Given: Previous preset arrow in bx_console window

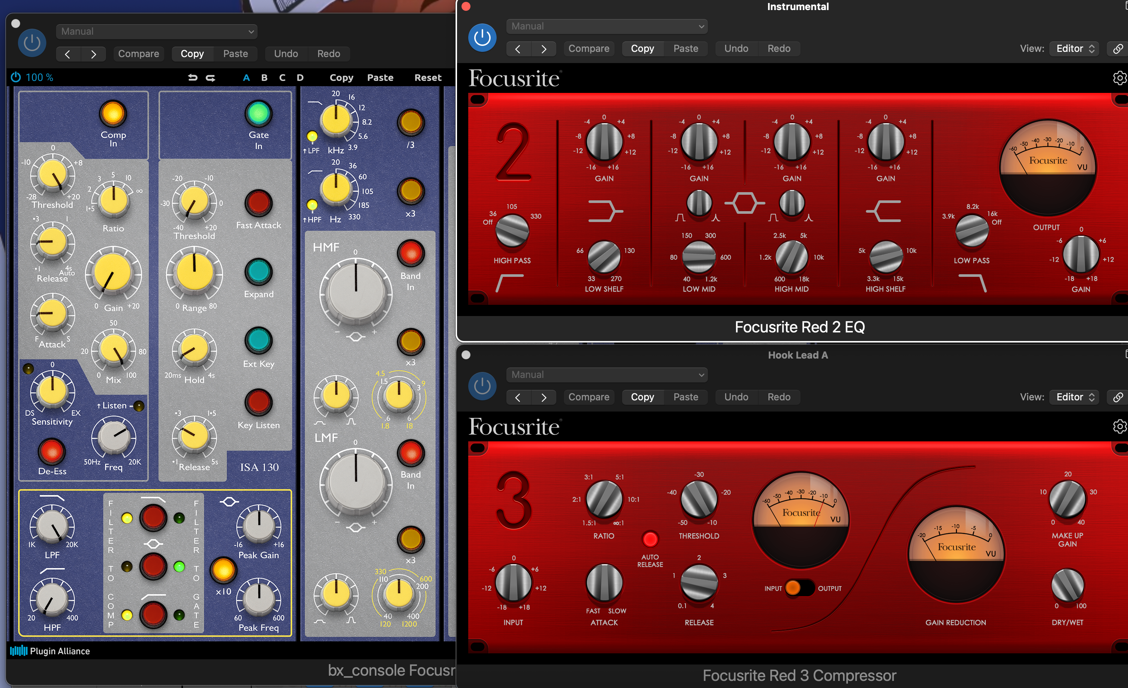Looking at the screenshot, I should (x=68, y=54).
